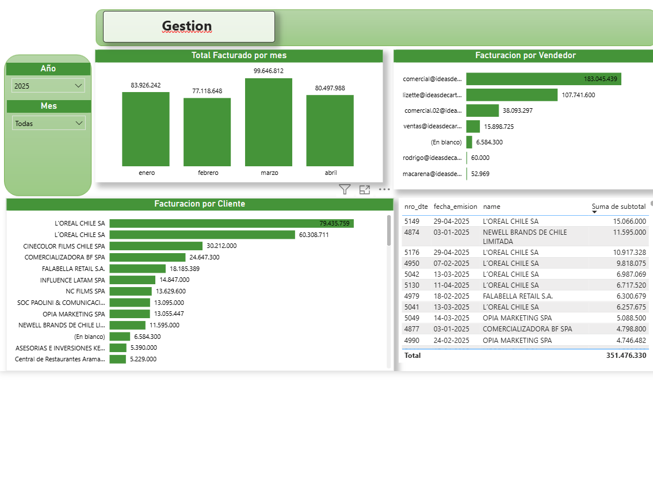Open the More options ellipsis menu
The image size is (653, 481).
(384, 189)
